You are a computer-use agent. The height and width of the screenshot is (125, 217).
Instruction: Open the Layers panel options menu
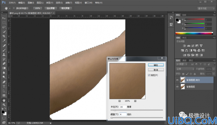click(214, 61)
